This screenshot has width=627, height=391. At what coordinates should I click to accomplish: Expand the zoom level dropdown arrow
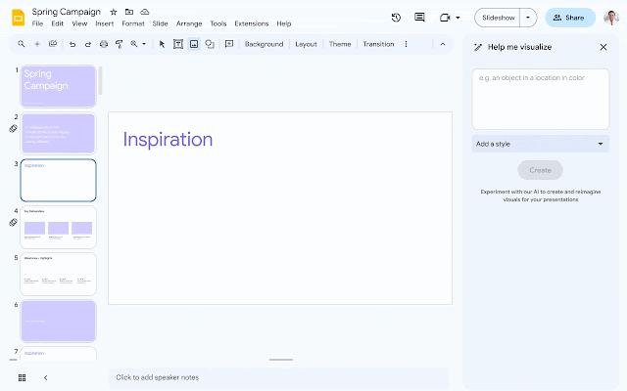click(x=144, y=44)
